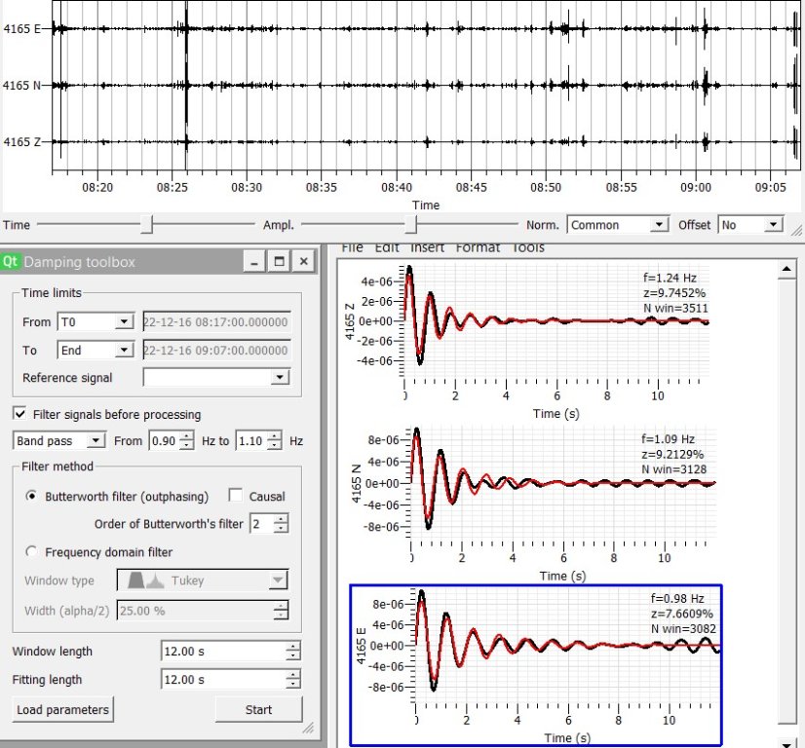The width and height of the screenshot is (805, 748).
Task: Click the Qt logo icon in Damping toolbox
Action: click(x=12, y=262)
